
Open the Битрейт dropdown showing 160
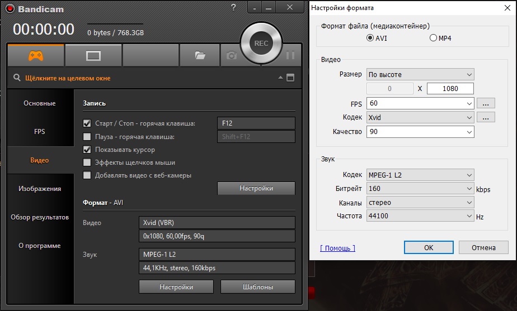tap(420, 189)
